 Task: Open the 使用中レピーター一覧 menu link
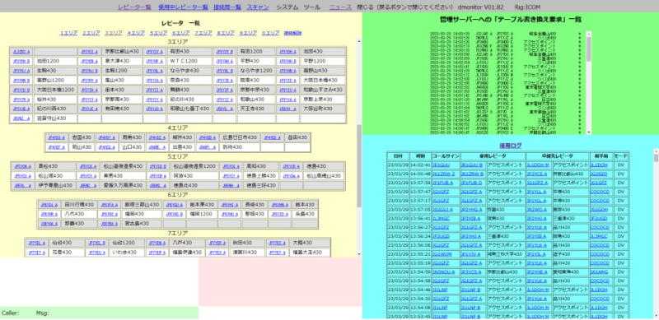183,7
